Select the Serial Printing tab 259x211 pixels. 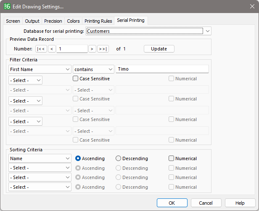click(131, 20)
